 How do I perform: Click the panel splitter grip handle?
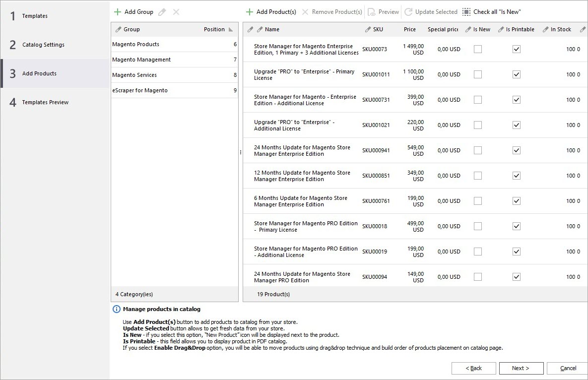240,152
